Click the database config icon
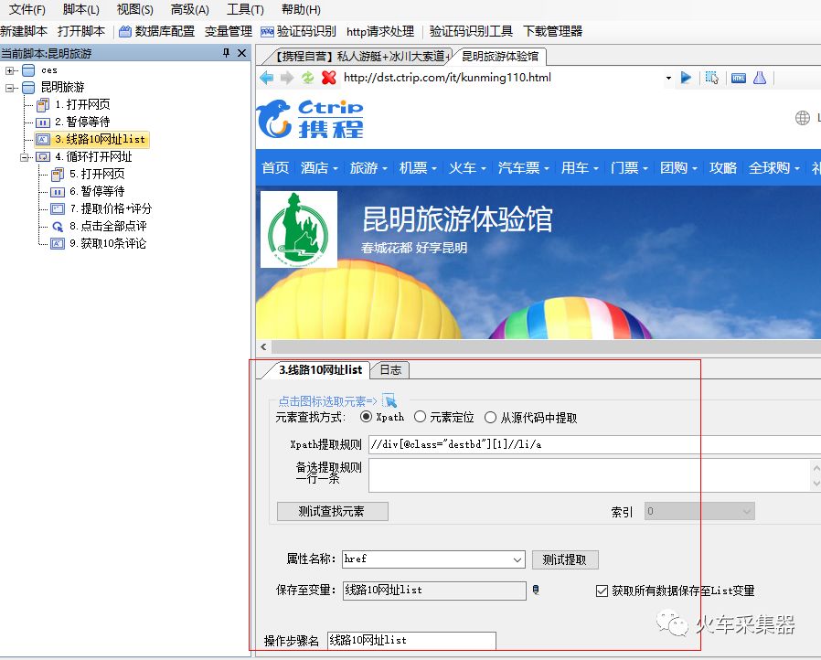Screen dimensions: 821x660 [124, 31]
